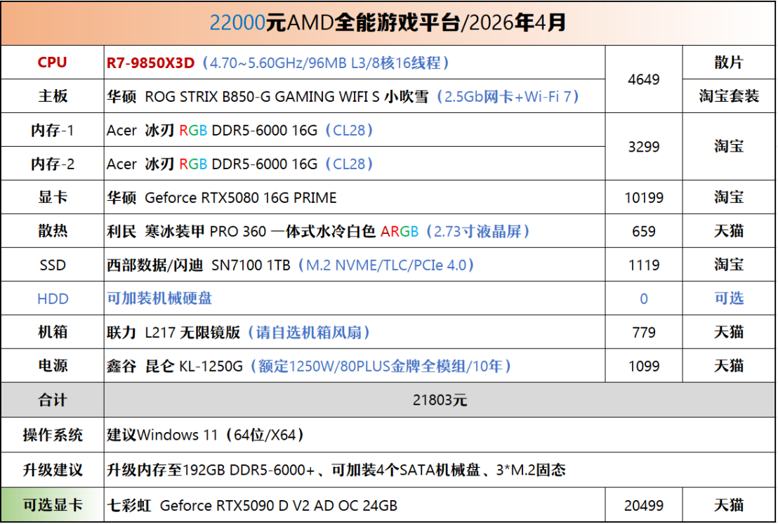Click the 升级内存至192GB DDR5-6000+ suggestion

pyautogui.click(x=211, y=470)
